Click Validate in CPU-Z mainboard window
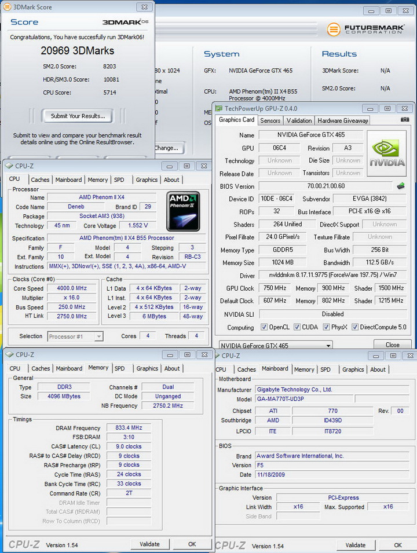The width and height of the screenshot is (417, 553). [355, 545]
